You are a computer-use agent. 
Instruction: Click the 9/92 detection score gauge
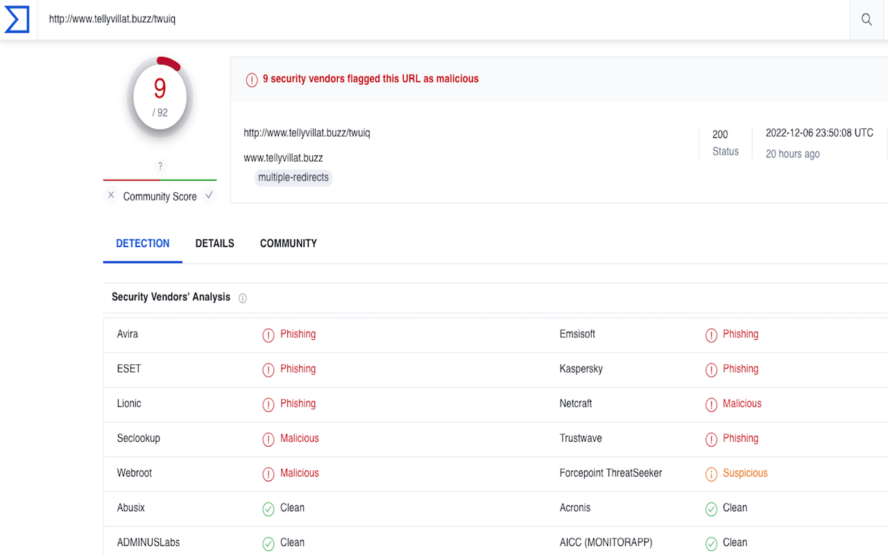(160, 96)
